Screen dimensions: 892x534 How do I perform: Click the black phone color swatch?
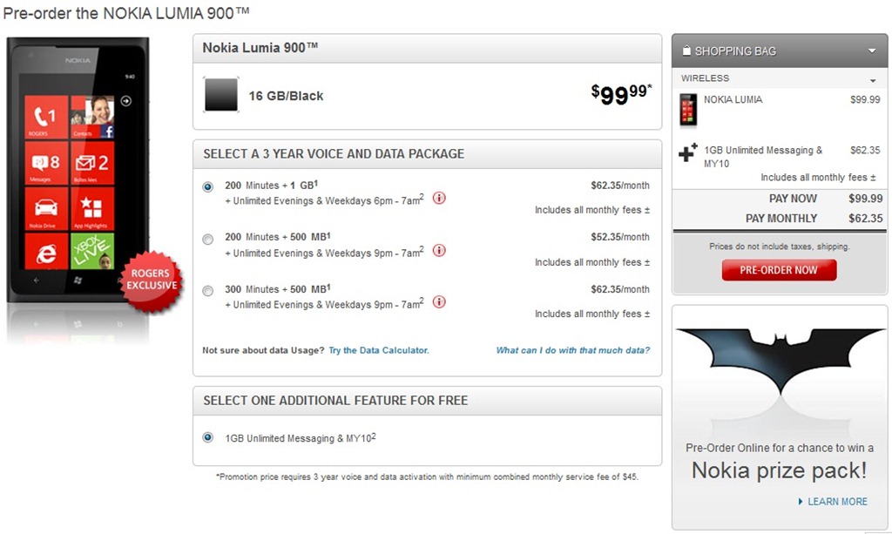221,95
